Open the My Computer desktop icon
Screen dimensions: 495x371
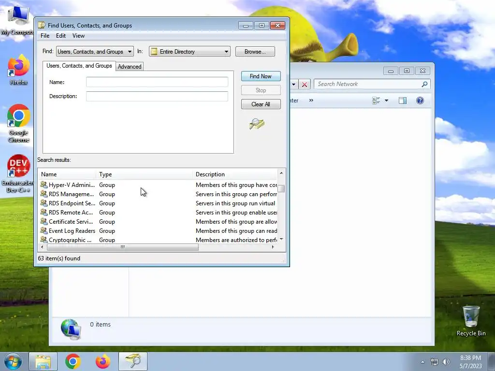[17, 20]
